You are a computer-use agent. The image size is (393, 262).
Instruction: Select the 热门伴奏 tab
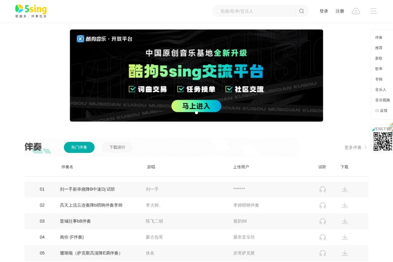(x=79, y=147)
